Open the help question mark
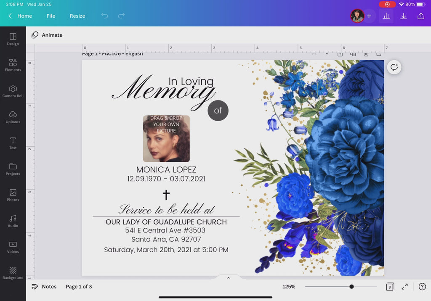431x301 pixels. click(422, 287)
